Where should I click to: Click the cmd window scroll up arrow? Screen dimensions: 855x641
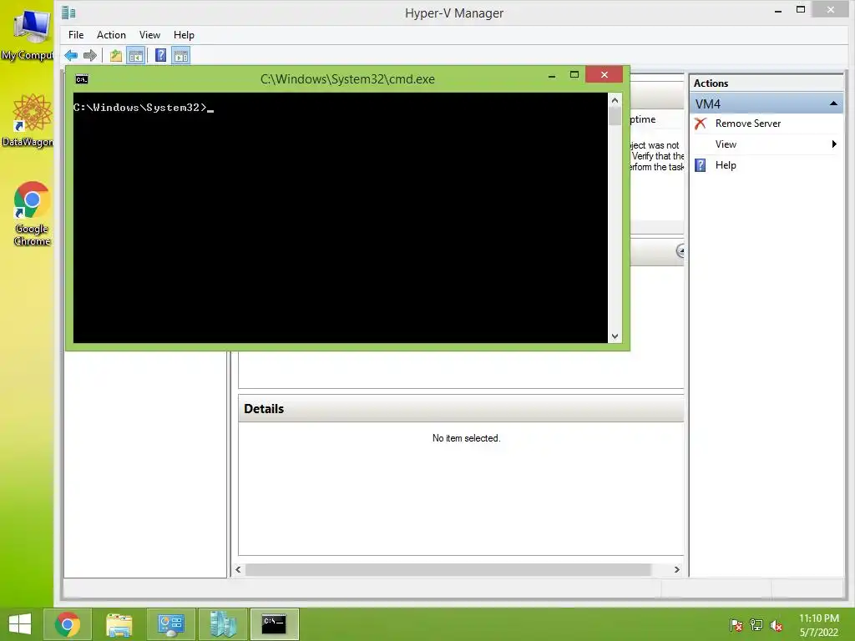pyautogui.click(x=615, y=100)
